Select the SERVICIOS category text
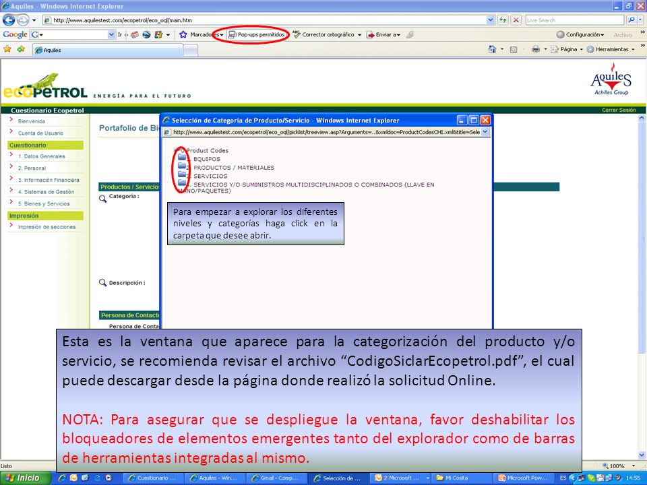Viewport: 647px width, 485px height. click(210, 176)
